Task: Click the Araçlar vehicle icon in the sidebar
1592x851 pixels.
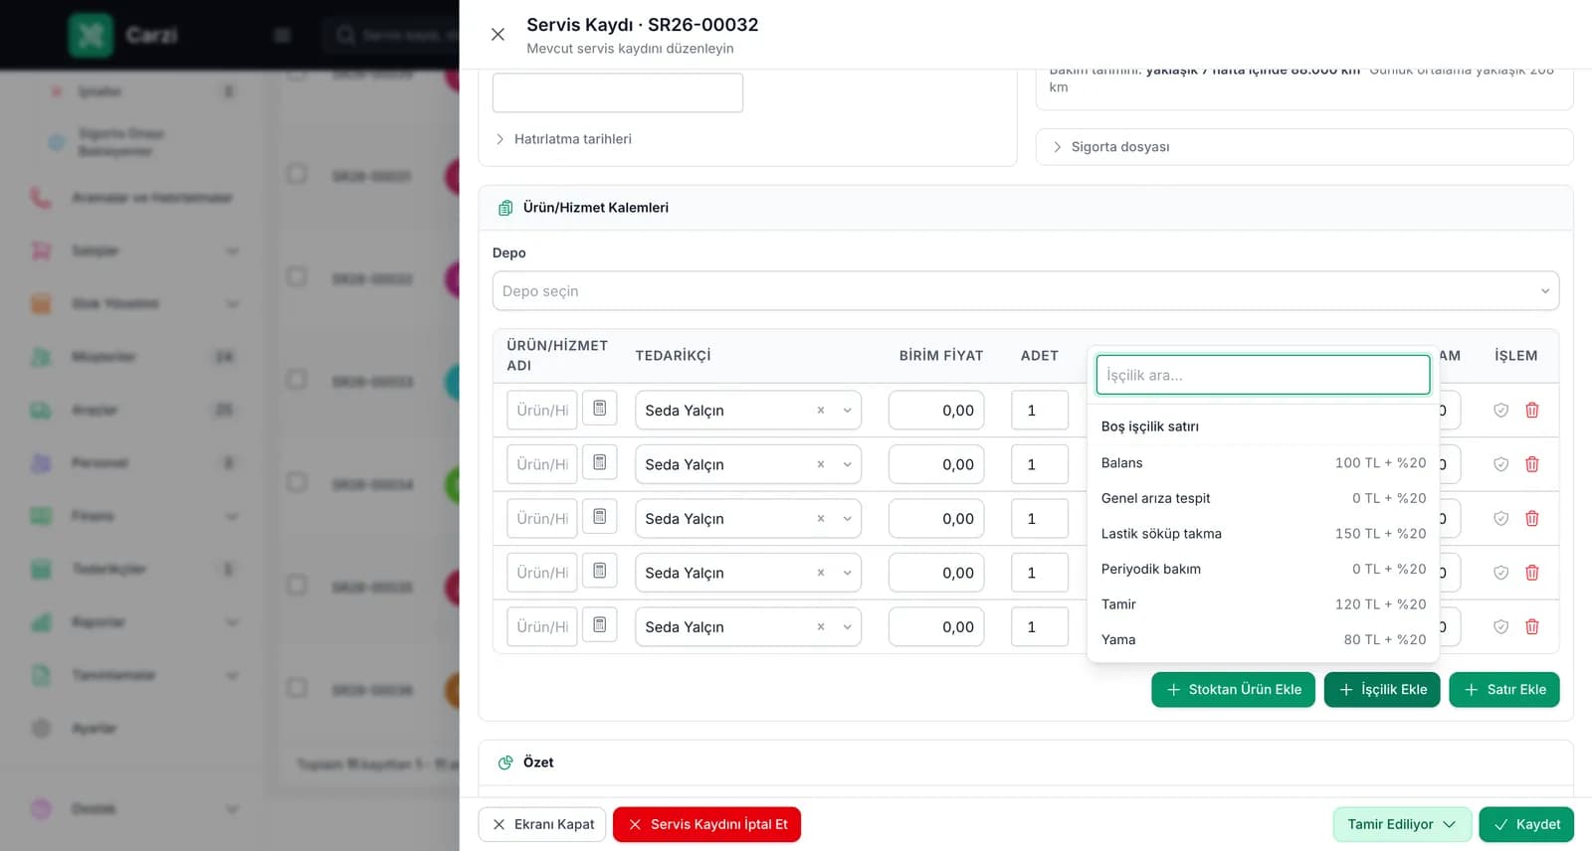Action: [41, 410]
